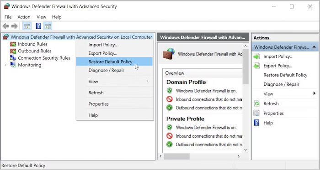320x170 pixels.
Task: Open Properties from context menu
Action: (x=114, y=104)
